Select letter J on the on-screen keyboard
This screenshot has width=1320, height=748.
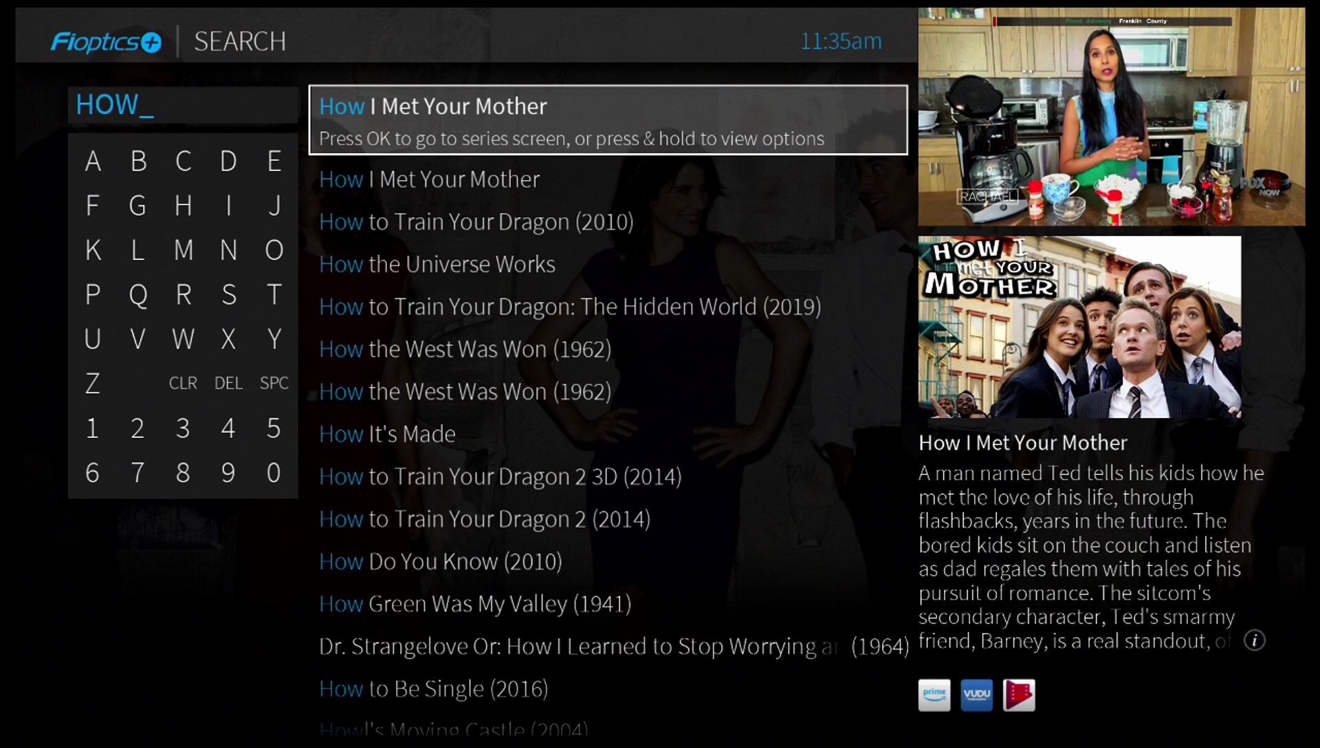(274, 206)
